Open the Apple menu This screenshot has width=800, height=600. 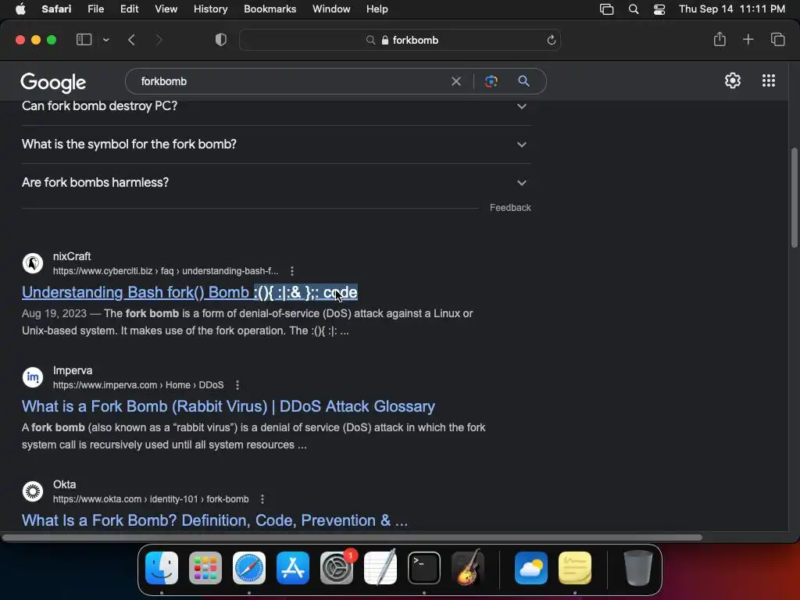[x=20, y=9]
